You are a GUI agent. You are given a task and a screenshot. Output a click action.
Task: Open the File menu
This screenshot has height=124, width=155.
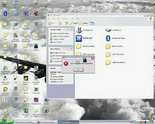click(49, 19)
